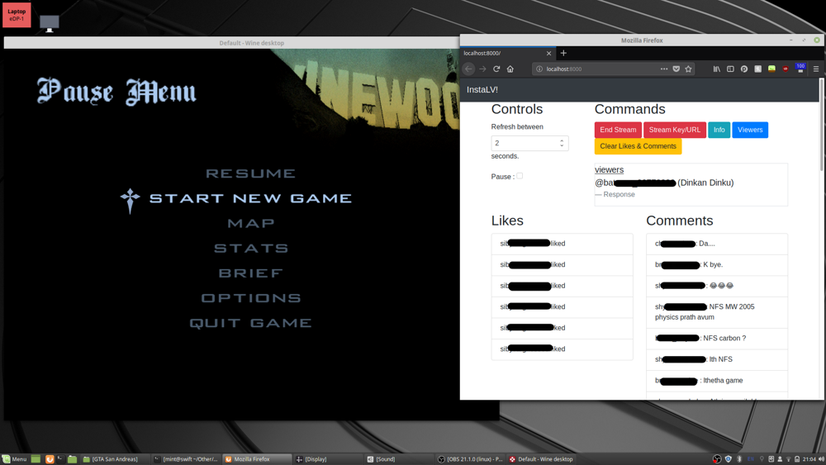Show site information icon in address bar
826x465 pixels.
point(539,69)
